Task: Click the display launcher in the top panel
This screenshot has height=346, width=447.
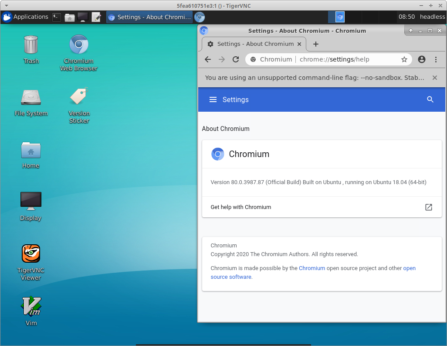Action: click(x=83, y=17)
